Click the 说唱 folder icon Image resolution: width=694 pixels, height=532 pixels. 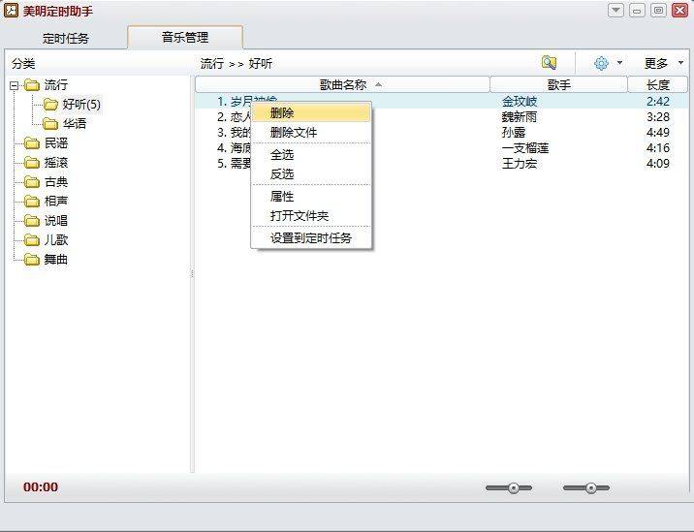32,221
